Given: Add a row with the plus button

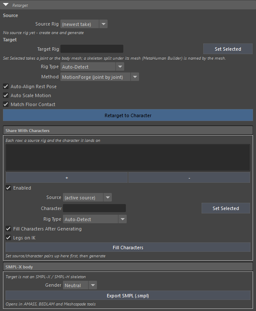Looking at the screenshot, I should click(x=67, y=178).
